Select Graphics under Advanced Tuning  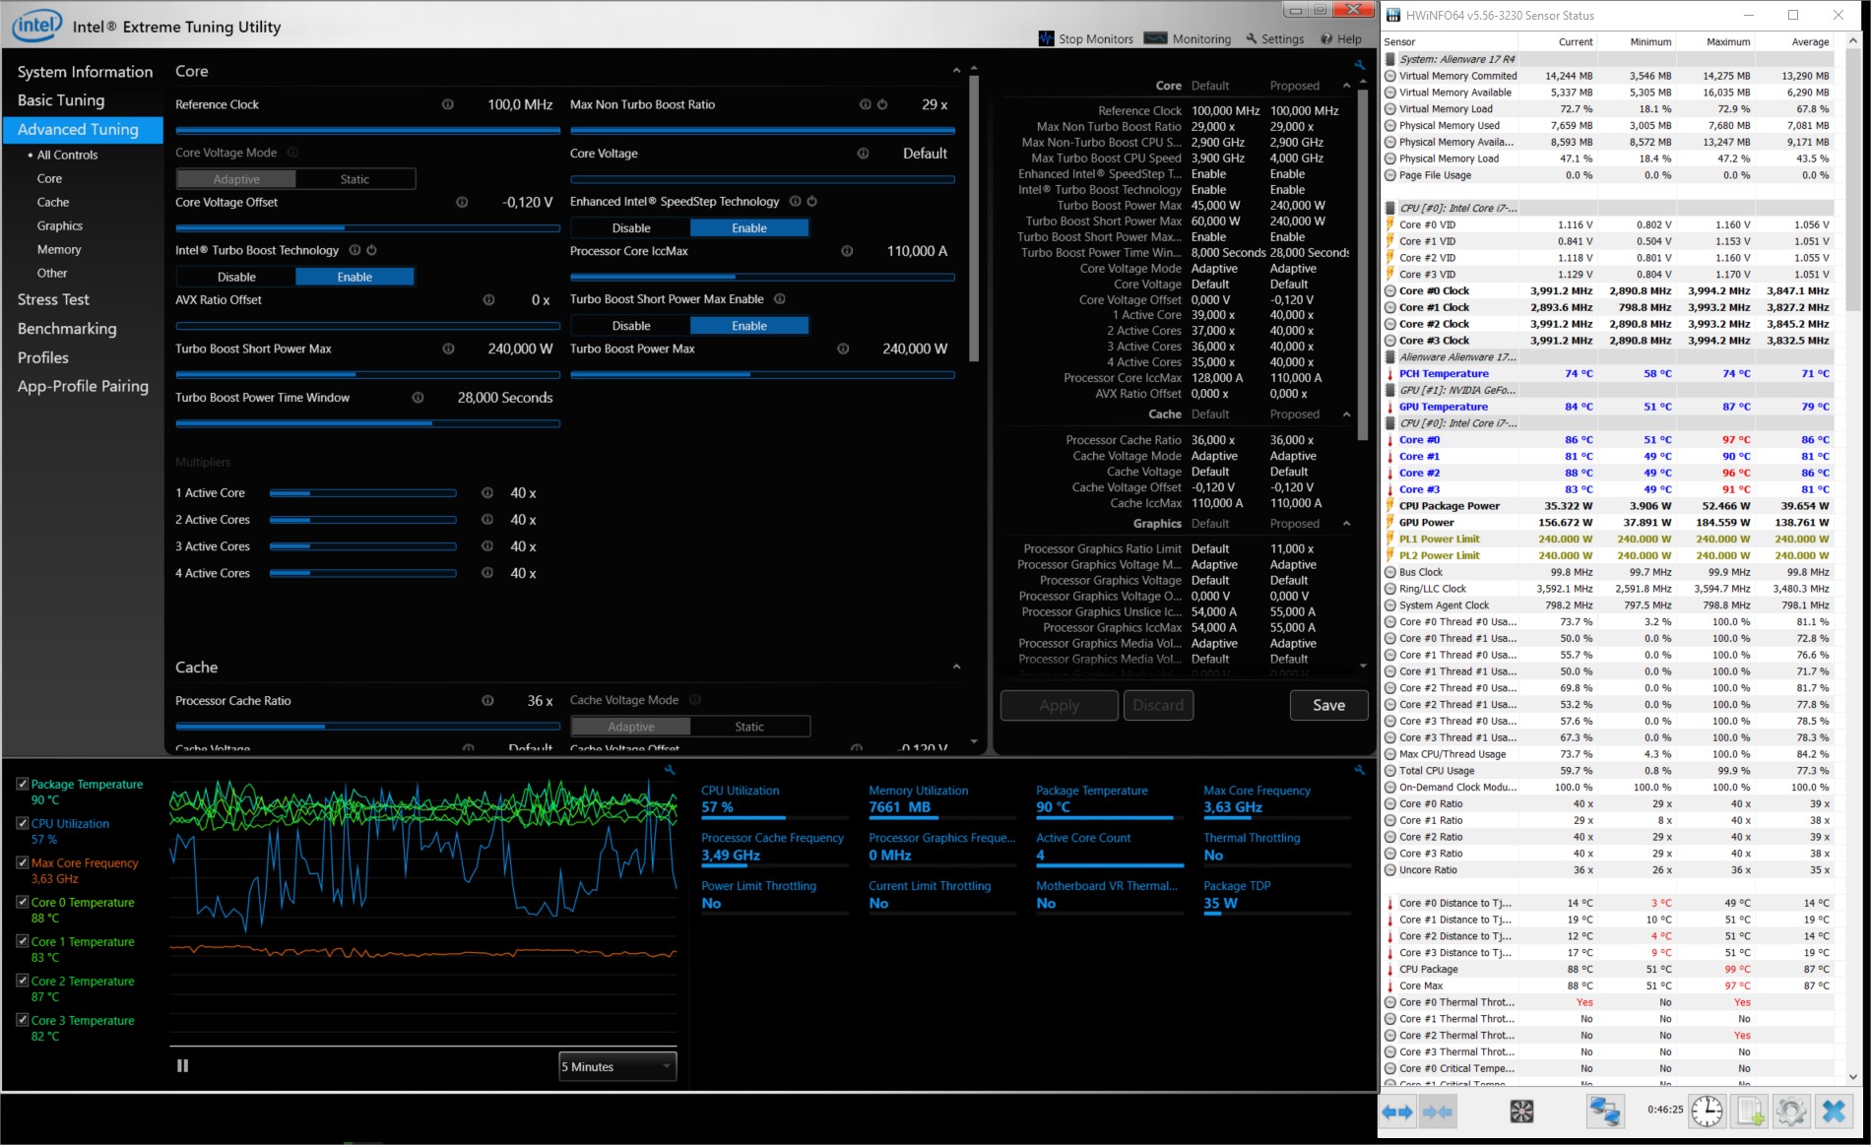[60, 225]
